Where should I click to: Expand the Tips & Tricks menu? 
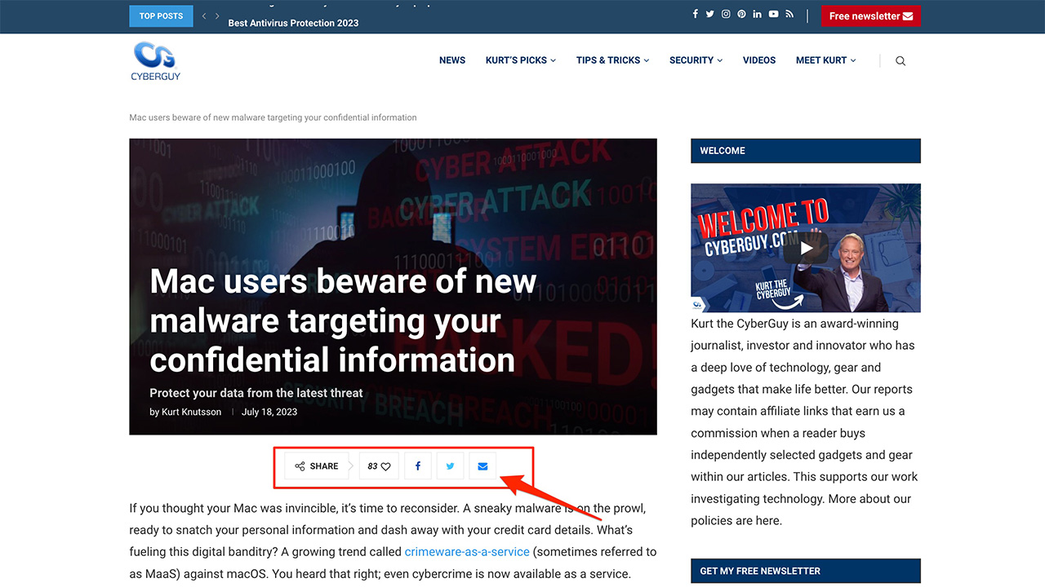[x=612, y=60]
